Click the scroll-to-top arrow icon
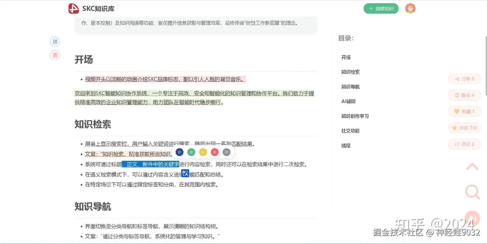Image resolution: width=487 pixels, height=244 pixels. pyautogui.click(x=472, y=167)
